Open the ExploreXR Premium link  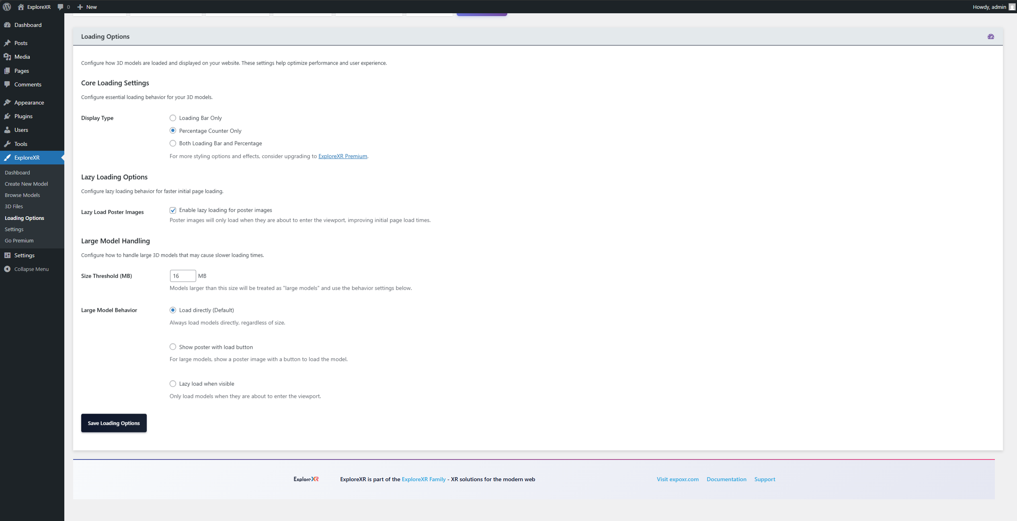pos(342,156)
